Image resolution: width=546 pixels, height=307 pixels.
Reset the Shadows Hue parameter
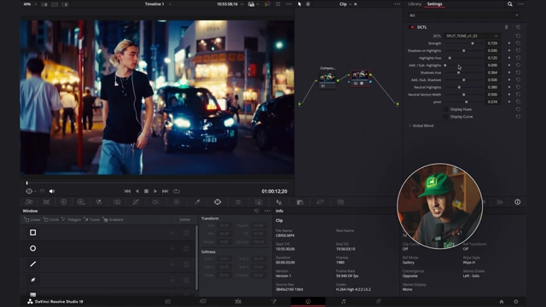[x=518, y=72]
